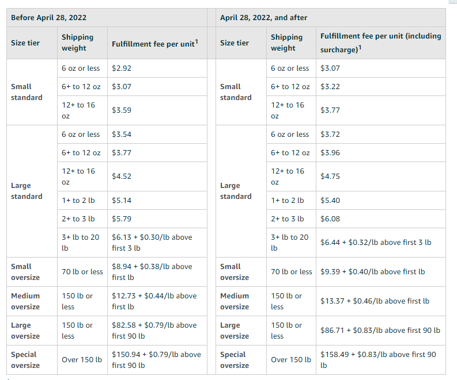Screen dimensions: 457x380
Task: Select the $3.22 fee with surcharge
Action: [331, 86]
